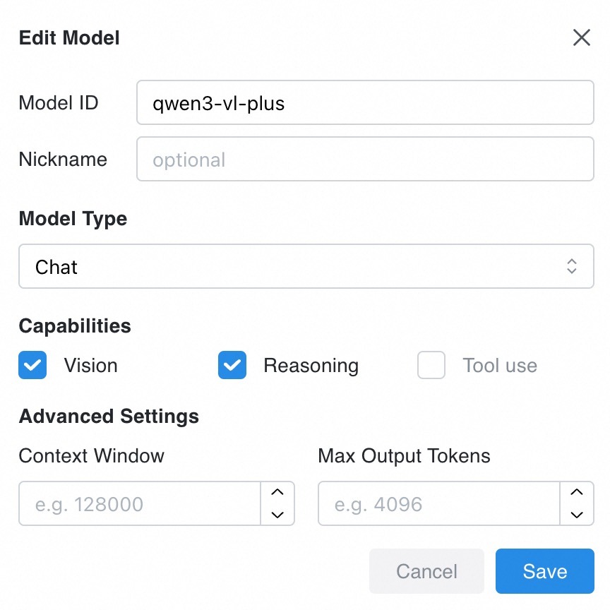Select the Context Window number input
Screen dimensions: 610x610
(140, 504)
